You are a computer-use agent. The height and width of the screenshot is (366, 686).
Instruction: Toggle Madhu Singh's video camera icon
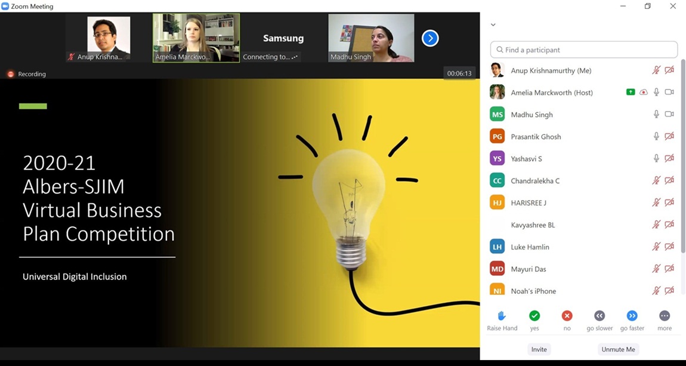pos(669,114)
